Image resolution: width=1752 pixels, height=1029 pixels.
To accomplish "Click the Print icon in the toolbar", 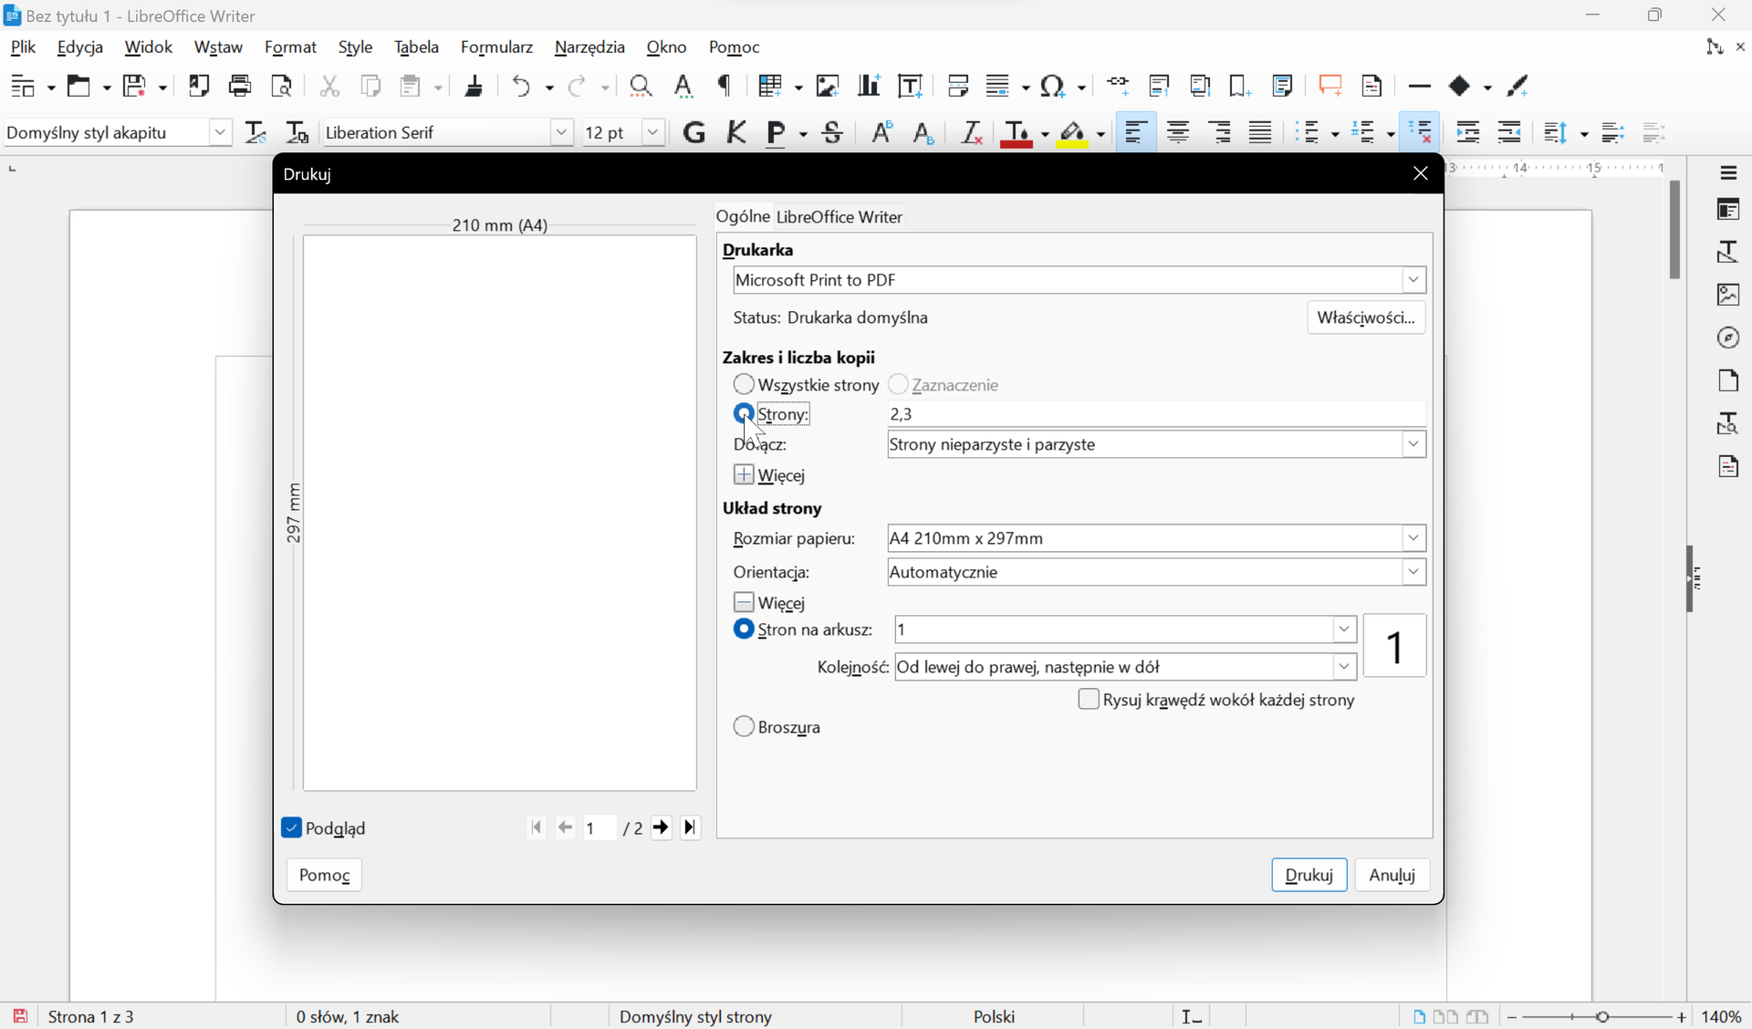I will pyautogui.click(x=240, y=86).
